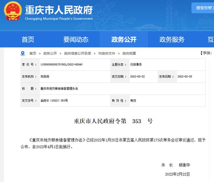The height and width of the screenshot is (182, 214).
Task: Follow the 市政府文件 breadcrumb link
Action: click(107, 54)
